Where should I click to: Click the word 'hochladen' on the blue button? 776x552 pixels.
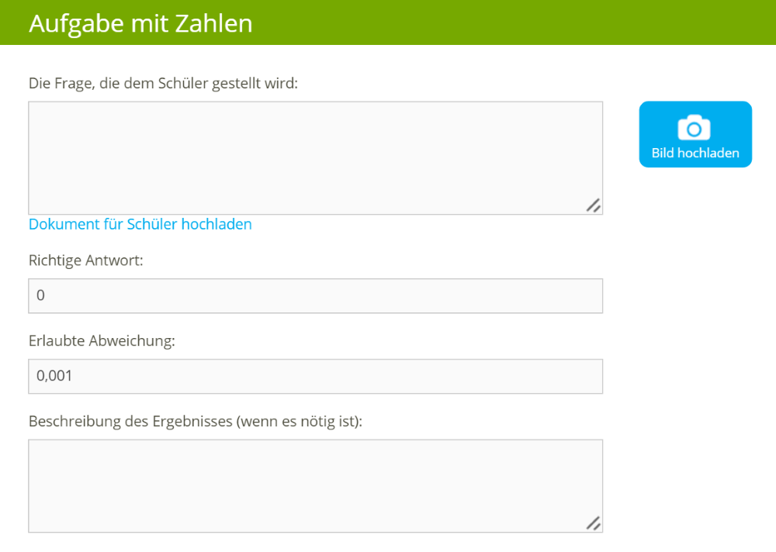pos(708,153)
